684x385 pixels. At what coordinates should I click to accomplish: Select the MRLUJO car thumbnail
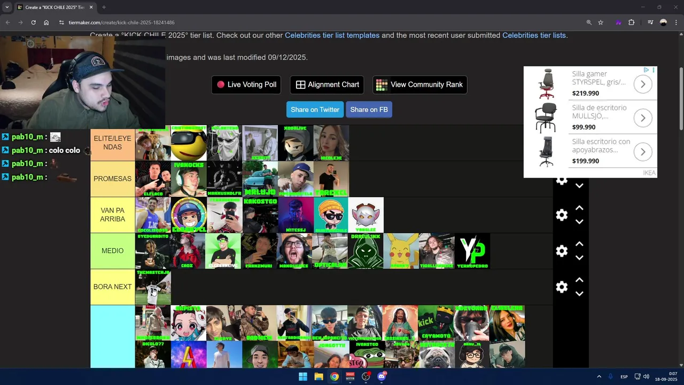260,179
